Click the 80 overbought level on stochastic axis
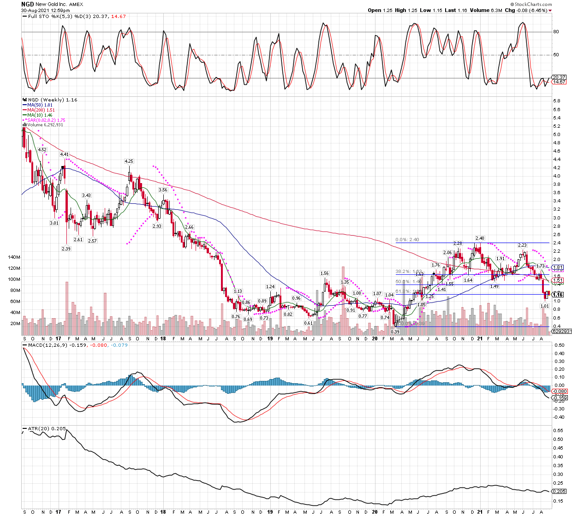 (x=556, y=32)
